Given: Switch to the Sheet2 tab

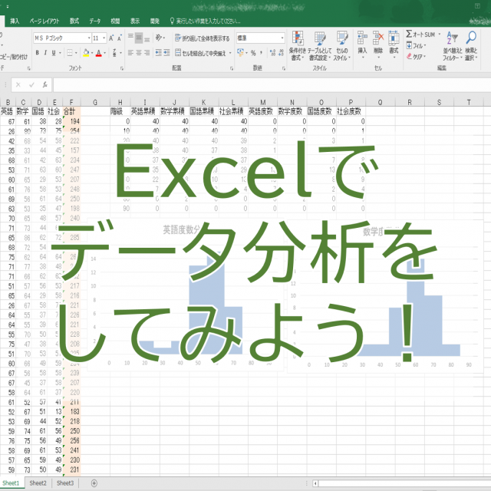Looking at the screenshot, I should pyautogui.click(x=38, y=483).
